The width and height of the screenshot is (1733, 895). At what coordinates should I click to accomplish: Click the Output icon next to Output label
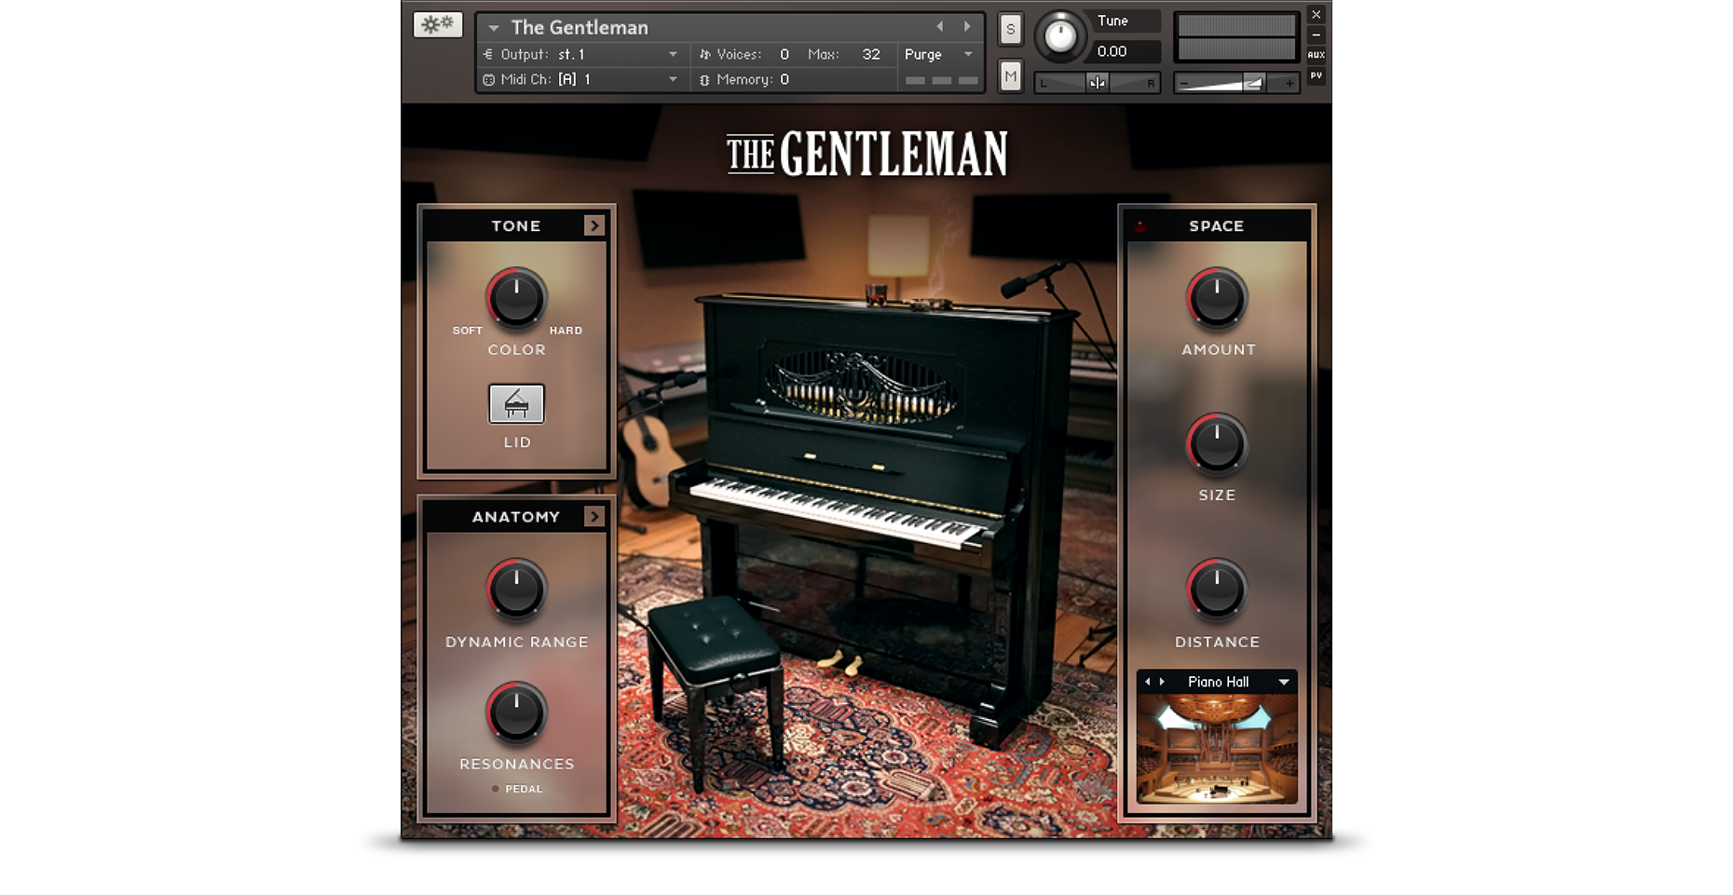[x=488, y=55]
